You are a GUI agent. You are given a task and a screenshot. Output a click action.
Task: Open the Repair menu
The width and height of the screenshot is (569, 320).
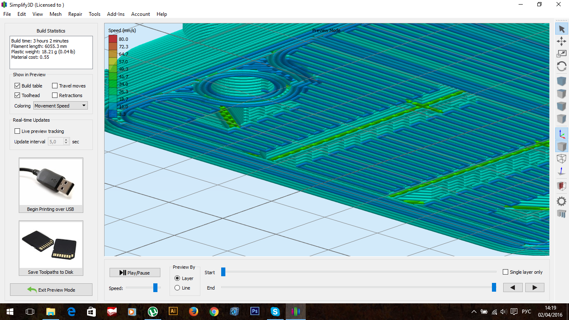point(75,14)
